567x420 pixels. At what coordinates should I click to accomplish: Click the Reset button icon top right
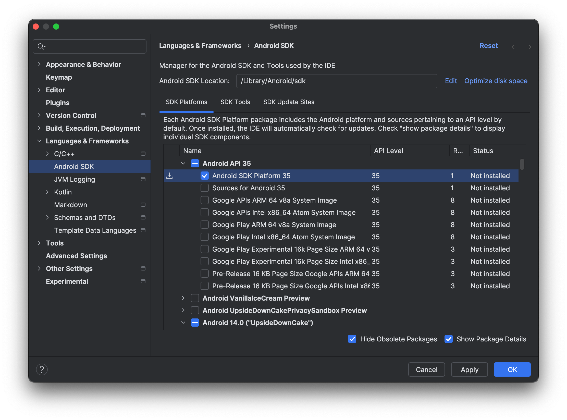point(488,45)
